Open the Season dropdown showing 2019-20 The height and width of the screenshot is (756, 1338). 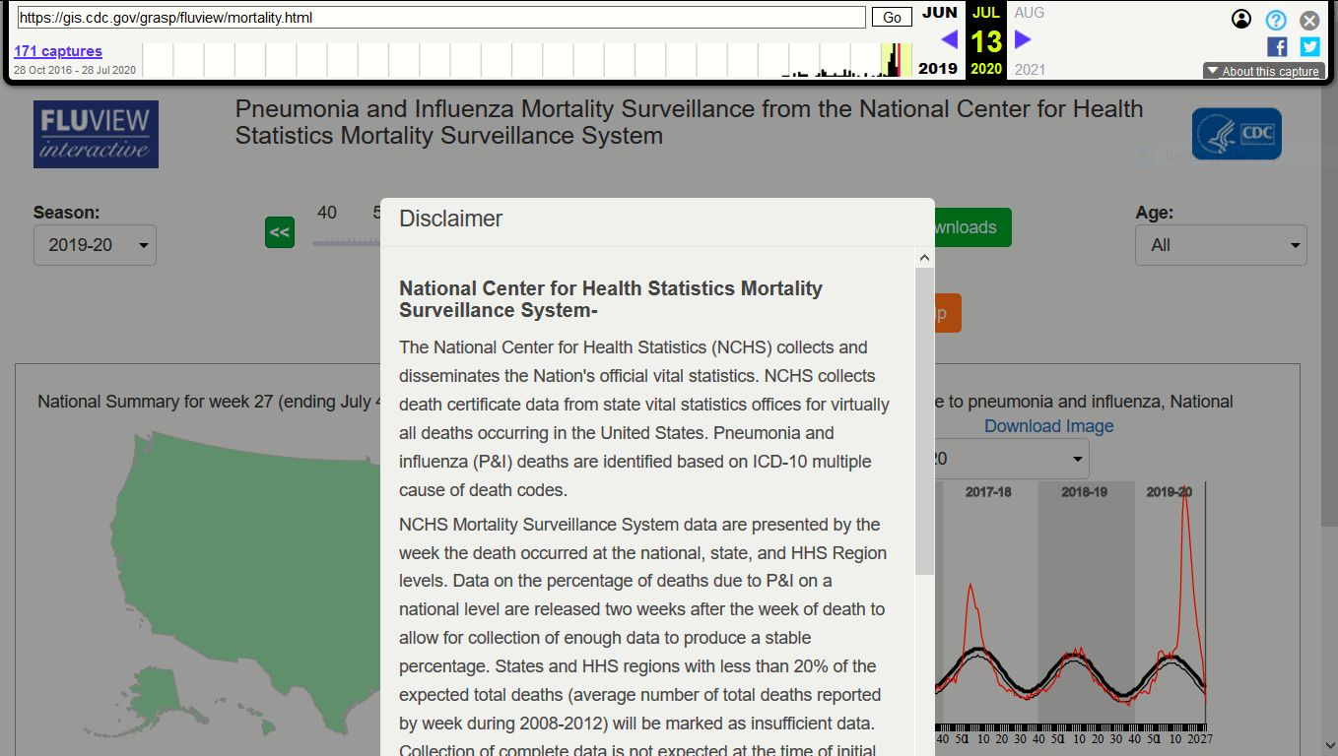click(95, 245)
